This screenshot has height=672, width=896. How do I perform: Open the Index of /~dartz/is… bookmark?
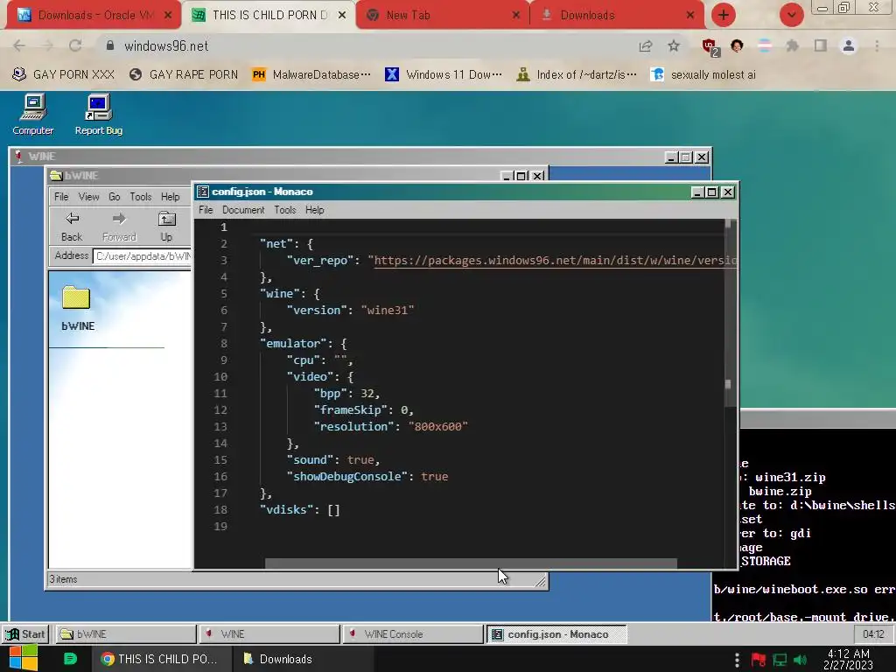[576, 74]
